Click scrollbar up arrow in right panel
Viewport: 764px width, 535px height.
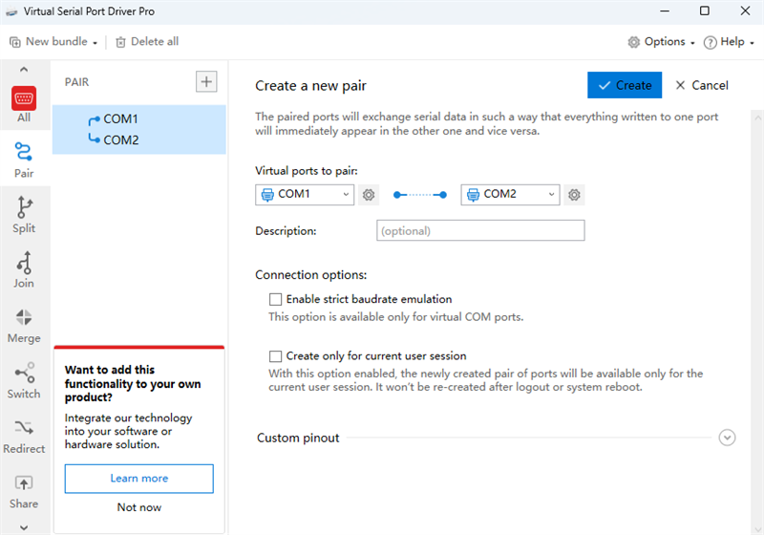pyautogui.click(x=757, y=118)
